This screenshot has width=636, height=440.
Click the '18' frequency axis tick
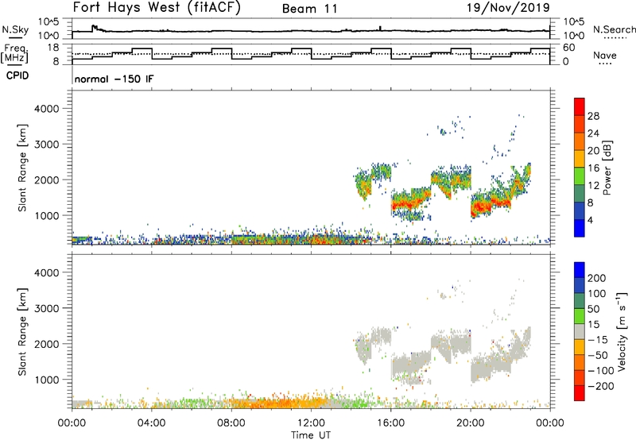click(53, 48)
